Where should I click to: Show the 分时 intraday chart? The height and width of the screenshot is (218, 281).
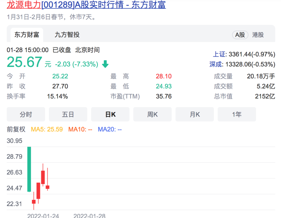(x=26, y=114)
